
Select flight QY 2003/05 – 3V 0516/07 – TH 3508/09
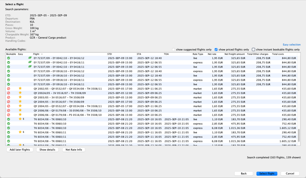pos(152,98)
